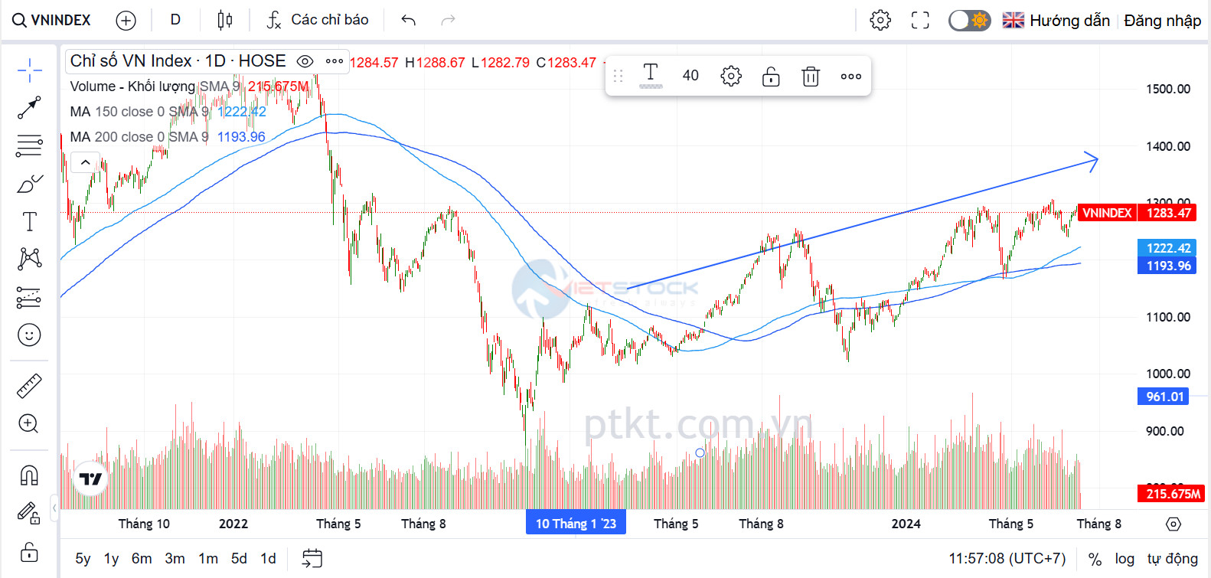Image resolution: width=1211 pixels, height=578 pixels.
Task: Open the D timeframe interval dropdown
Action: tap(175, 20)
